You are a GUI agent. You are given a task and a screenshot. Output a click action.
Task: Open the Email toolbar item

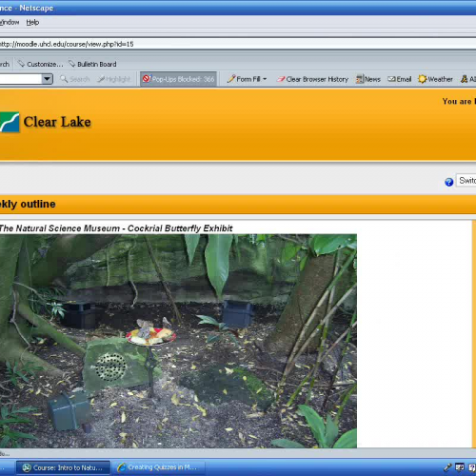pyautogui.click(x=400, y=79)
